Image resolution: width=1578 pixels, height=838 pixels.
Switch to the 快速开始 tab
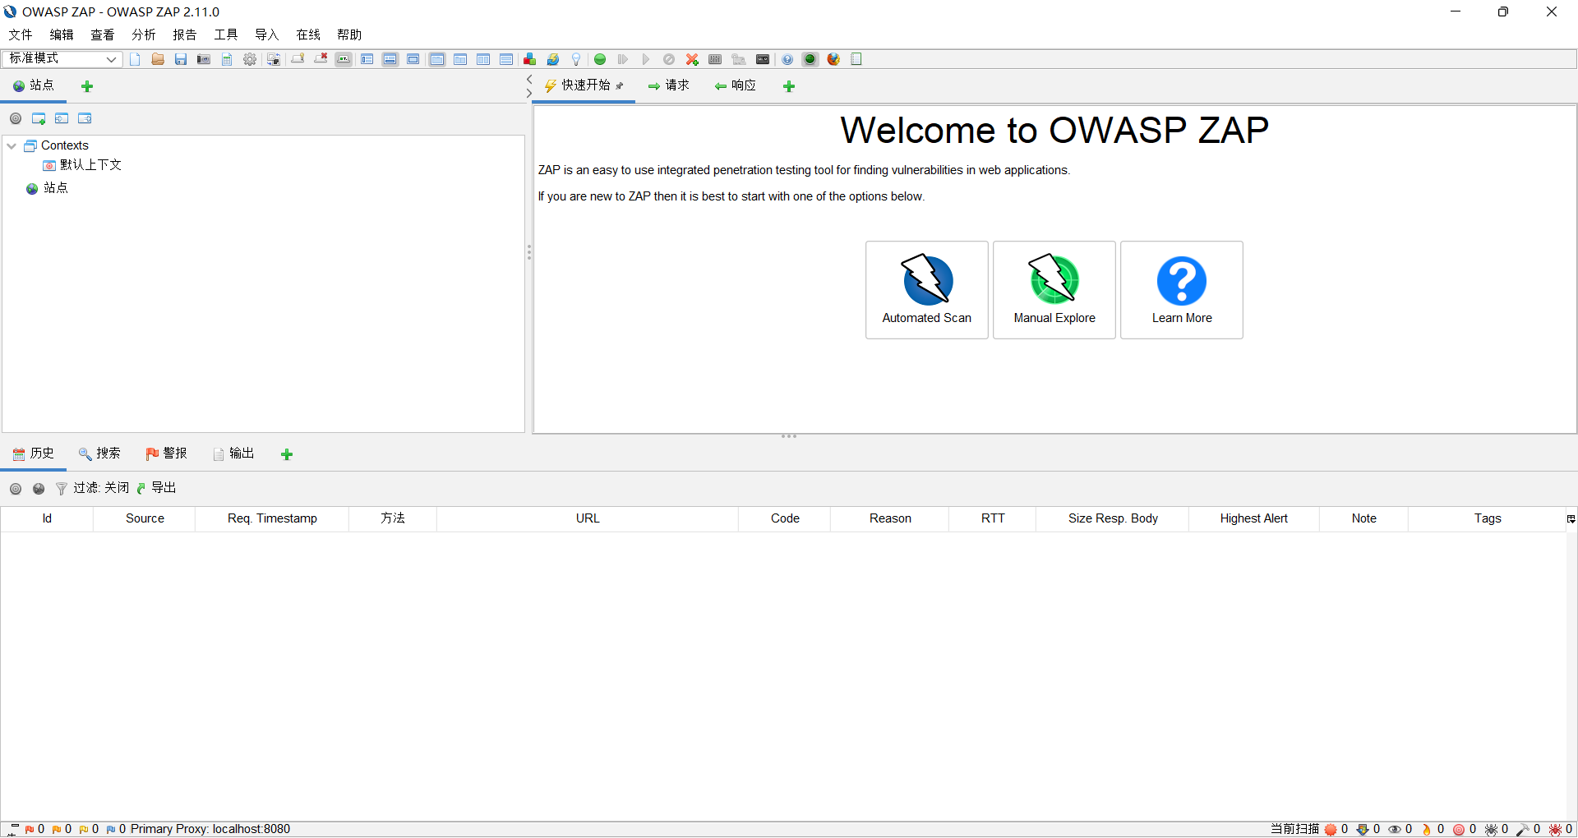[x=584, y=85]
